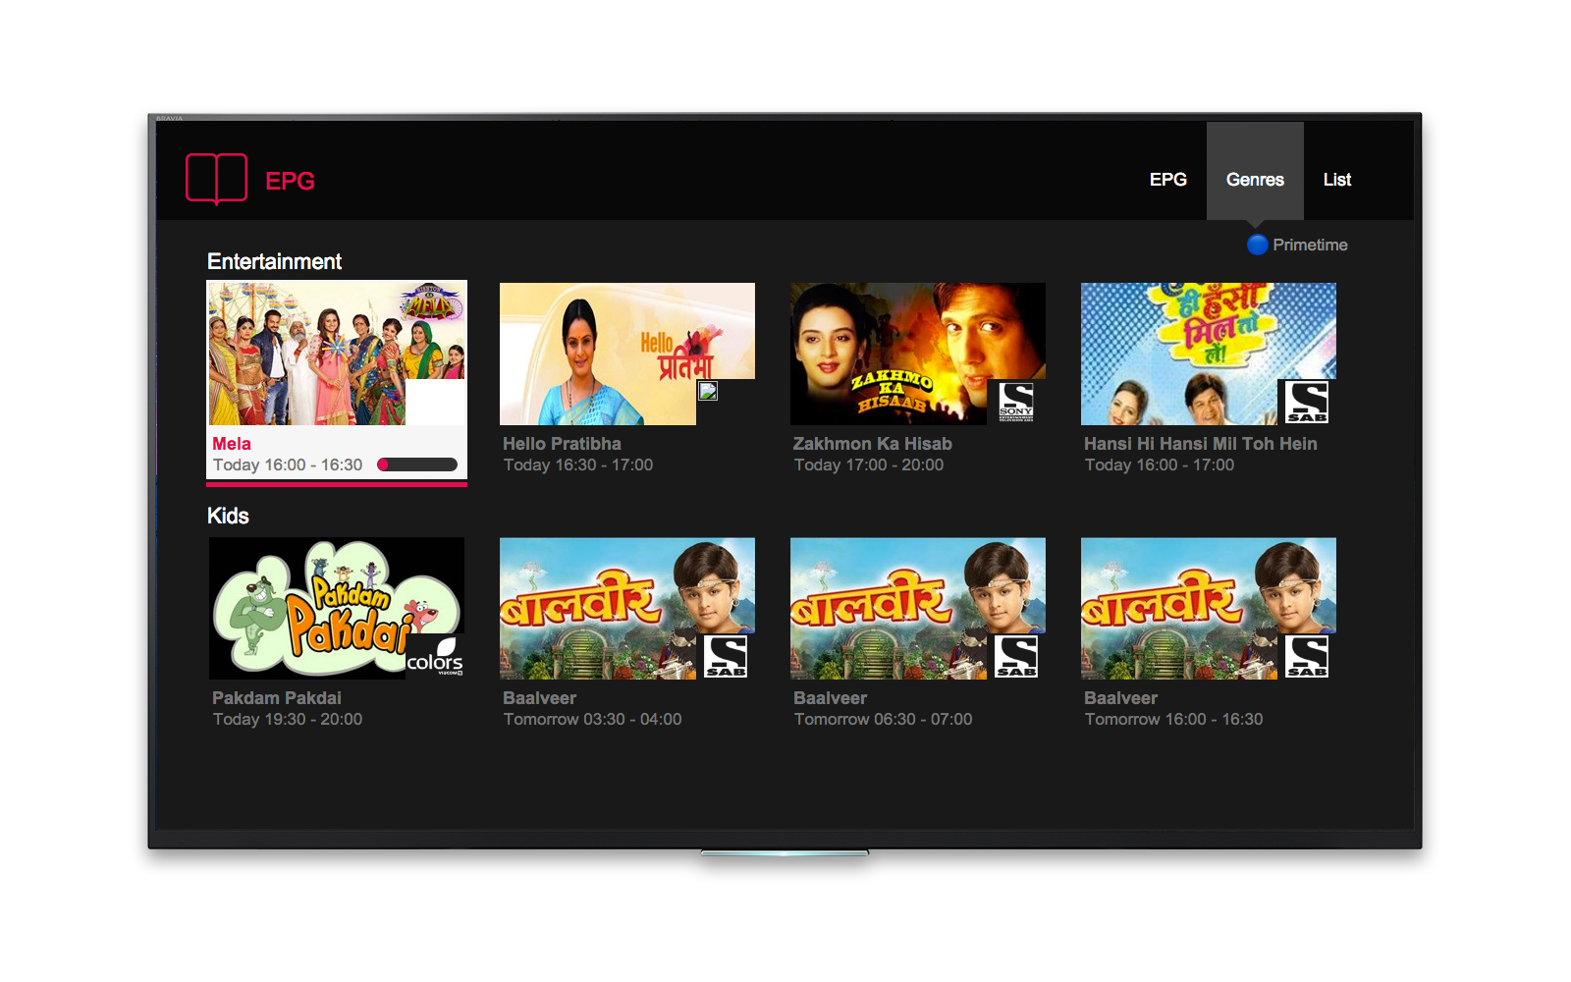Click SAB logo on Hansi Hi Hansi thumbnail

1307,402
